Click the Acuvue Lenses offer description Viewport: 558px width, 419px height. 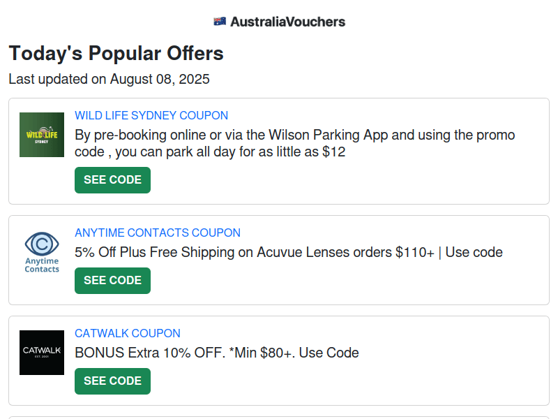[288, 252]
